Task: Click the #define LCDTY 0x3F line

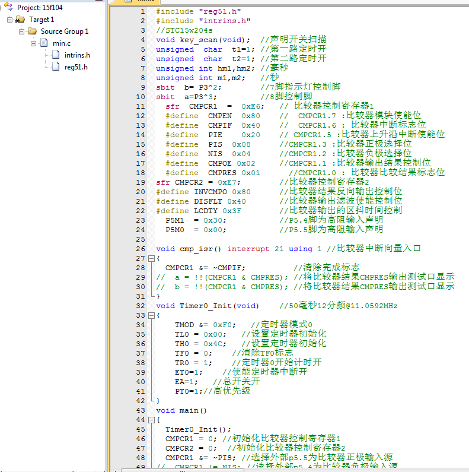Action: 199,211
